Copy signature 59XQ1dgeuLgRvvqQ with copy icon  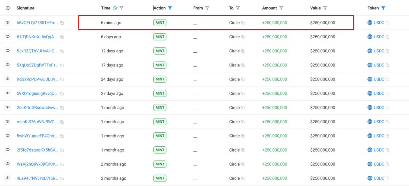pyautogui.click(x=62, y=94)
